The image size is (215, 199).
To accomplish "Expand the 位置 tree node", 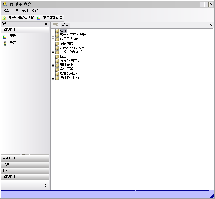I will [x=53, y=57].
